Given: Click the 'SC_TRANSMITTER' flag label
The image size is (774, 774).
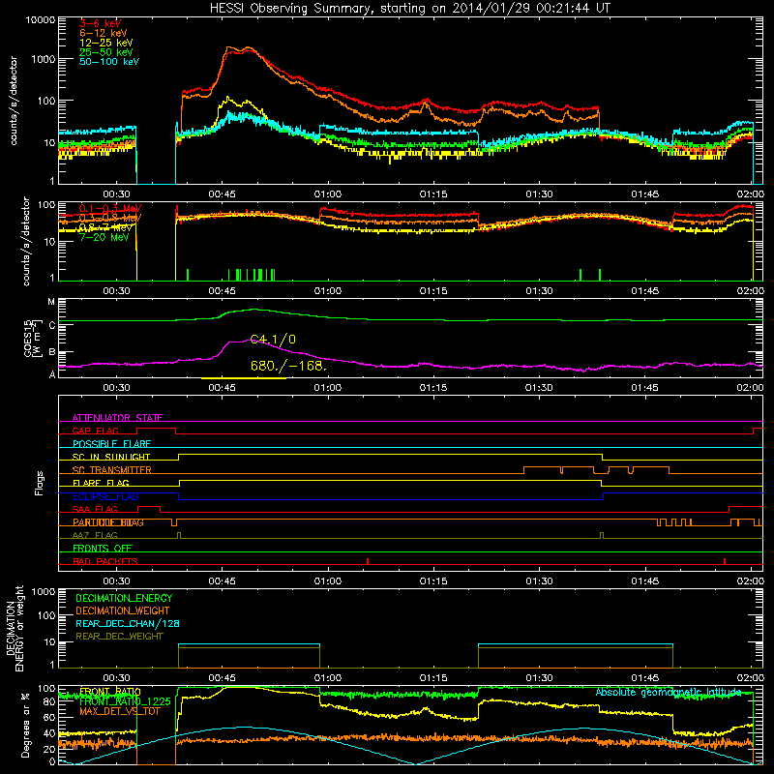Looking at the screenshot, I should [x=112, y=470].
